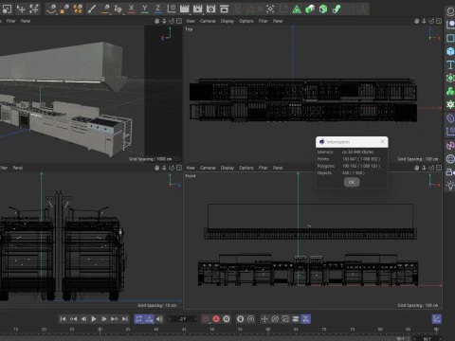Go to next keyframe
This screenshot has height=341, width=455.
pyautogui.click(x=115, y=319)
